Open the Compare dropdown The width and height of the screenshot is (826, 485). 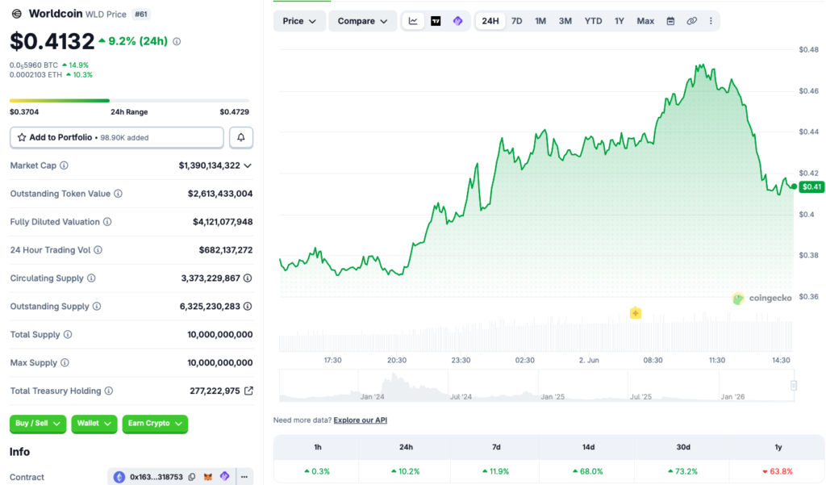click(362, 21)
